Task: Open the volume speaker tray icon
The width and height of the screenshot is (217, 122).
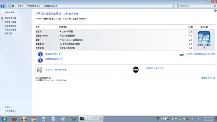Action: 195,119
